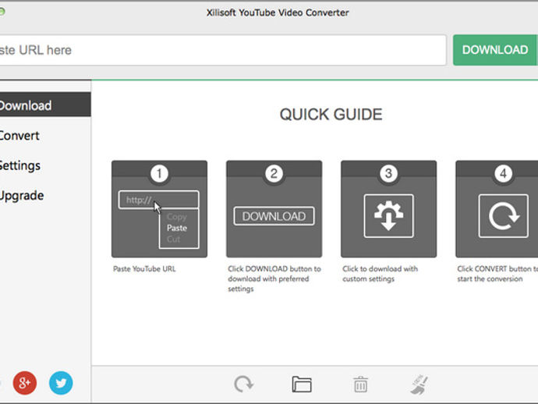Click the broom clear-all icon in the bottom toolbar
Image resolution: width=538 pixels, height=404 pixels.
tap(419, 385)
